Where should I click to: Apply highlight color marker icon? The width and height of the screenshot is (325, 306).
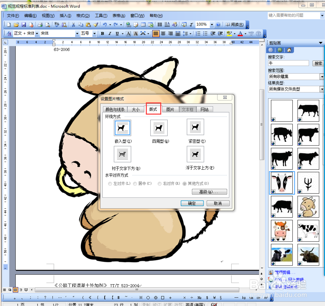[229, 33]
